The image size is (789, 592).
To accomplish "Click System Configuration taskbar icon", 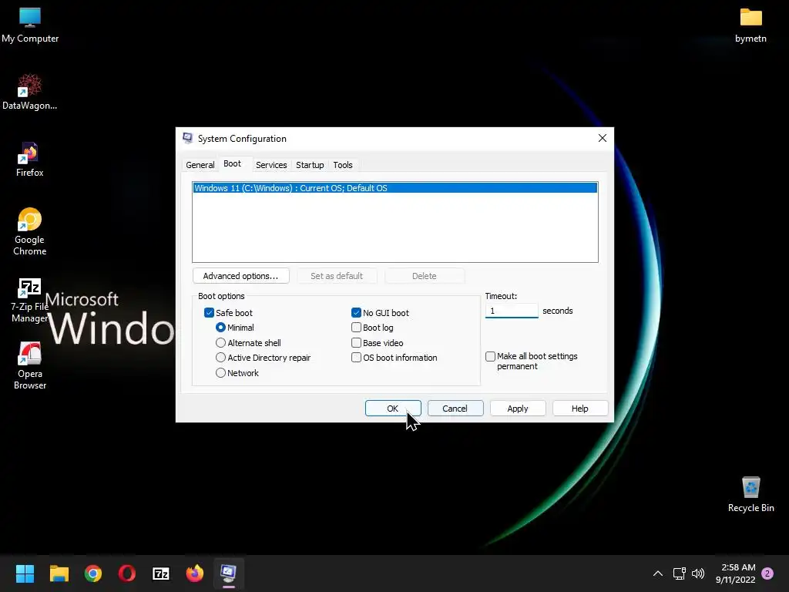I will (228, 573).
